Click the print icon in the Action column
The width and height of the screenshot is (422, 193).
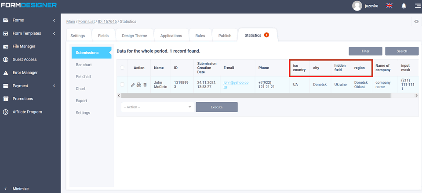pyautogui.click(x=139, y=85)
